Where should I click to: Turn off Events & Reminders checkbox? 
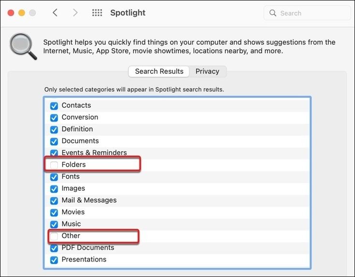click(54, 153)
